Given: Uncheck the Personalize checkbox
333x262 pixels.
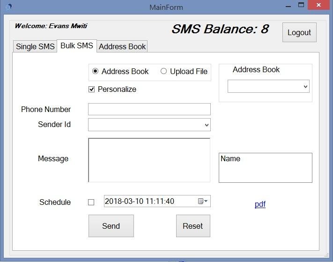Looking at the screenshot, I should pyautogui.click(x=91, y=89).
